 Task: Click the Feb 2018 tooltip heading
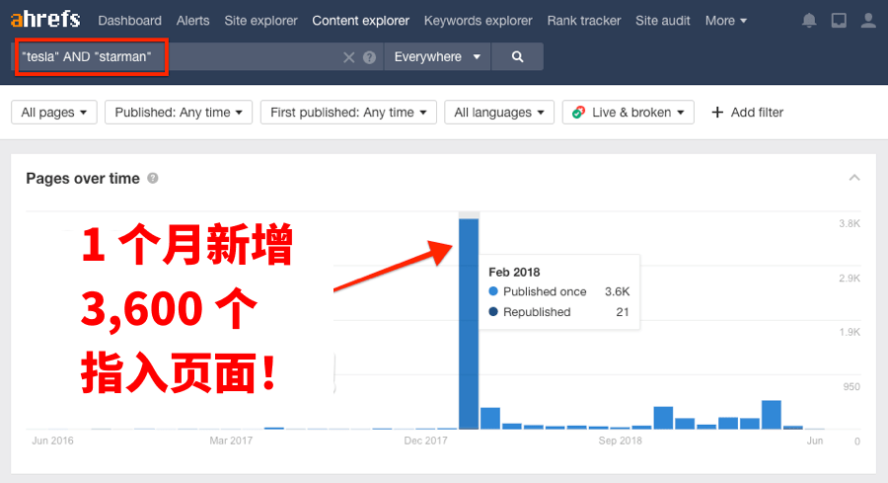point(514,272)
